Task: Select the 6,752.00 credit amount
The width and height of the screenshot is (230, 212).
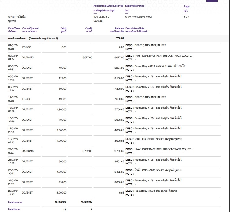Action: 87,151
